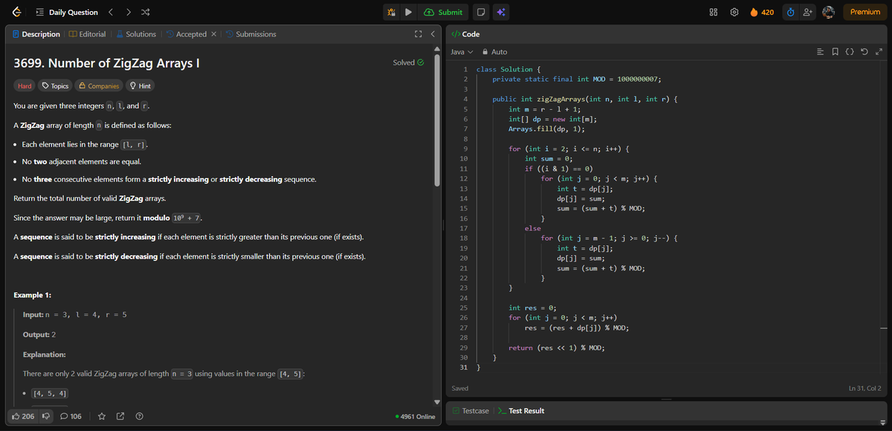Toggle the Auto lock setting
Image resolution: width=892 pixels, height=431 pixels.
(x=495, y=52)
